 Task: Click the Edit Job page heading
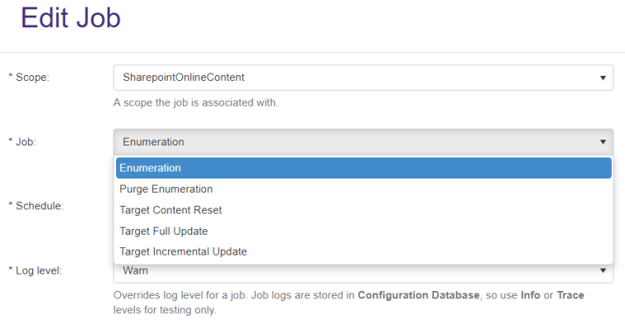tap(70, 18)
